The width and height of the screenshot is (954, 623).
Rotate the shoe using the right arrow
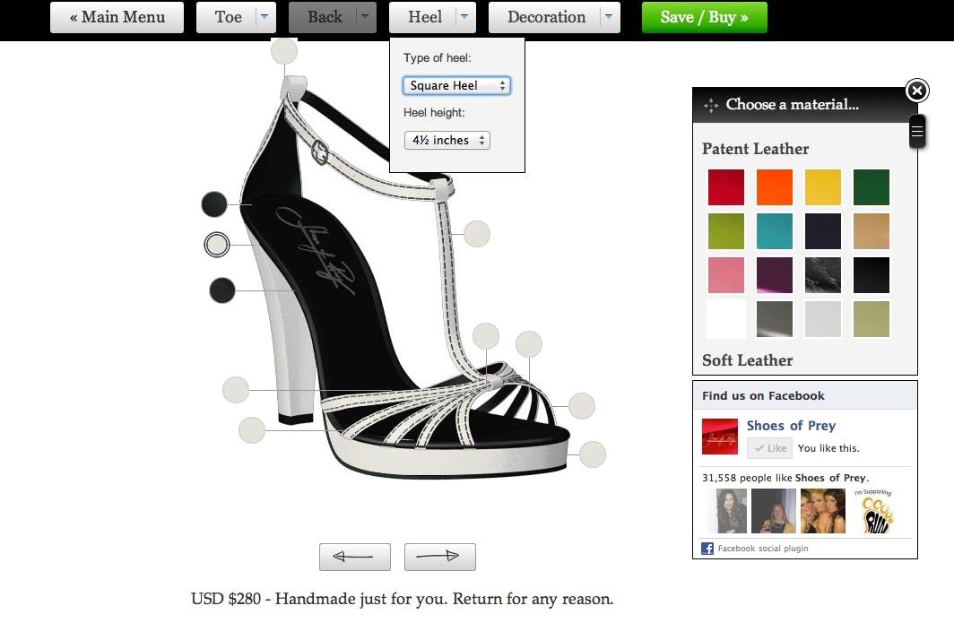[x=439, y=557]
